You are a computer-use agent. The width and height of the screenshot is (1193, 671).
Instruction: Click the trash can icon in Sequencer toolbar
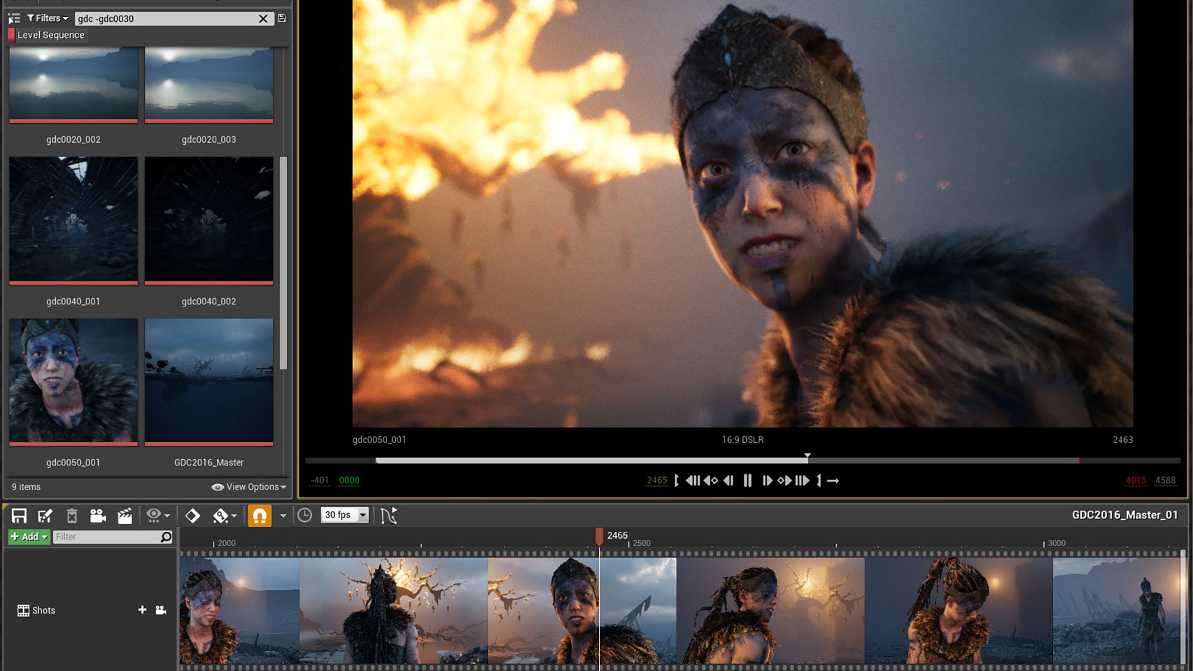71,516
